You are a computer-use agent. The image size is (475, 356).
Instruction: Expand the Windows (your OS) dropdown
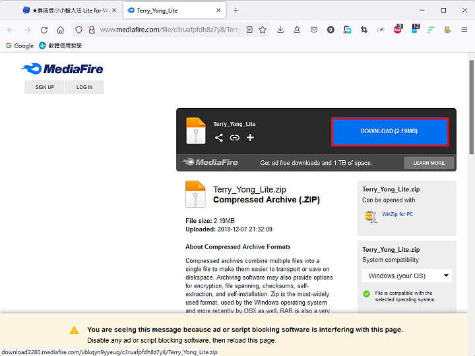coord(407,276)
